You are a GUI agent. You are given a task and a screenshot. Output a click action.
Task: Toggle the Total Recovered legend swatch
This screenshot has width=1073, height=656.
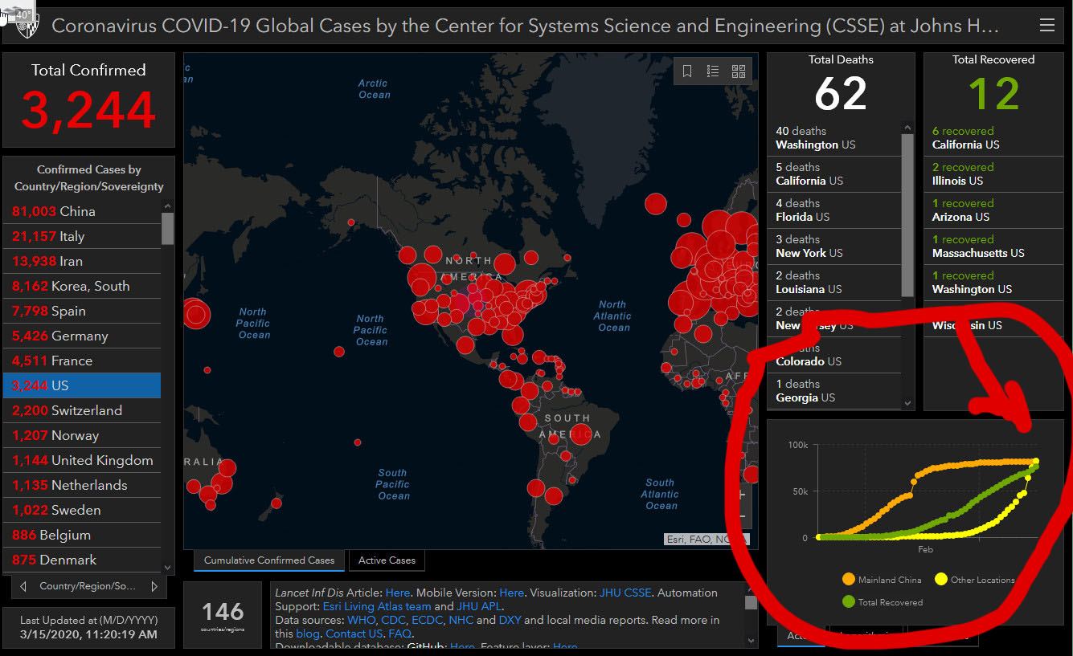(x=848, y=601)
